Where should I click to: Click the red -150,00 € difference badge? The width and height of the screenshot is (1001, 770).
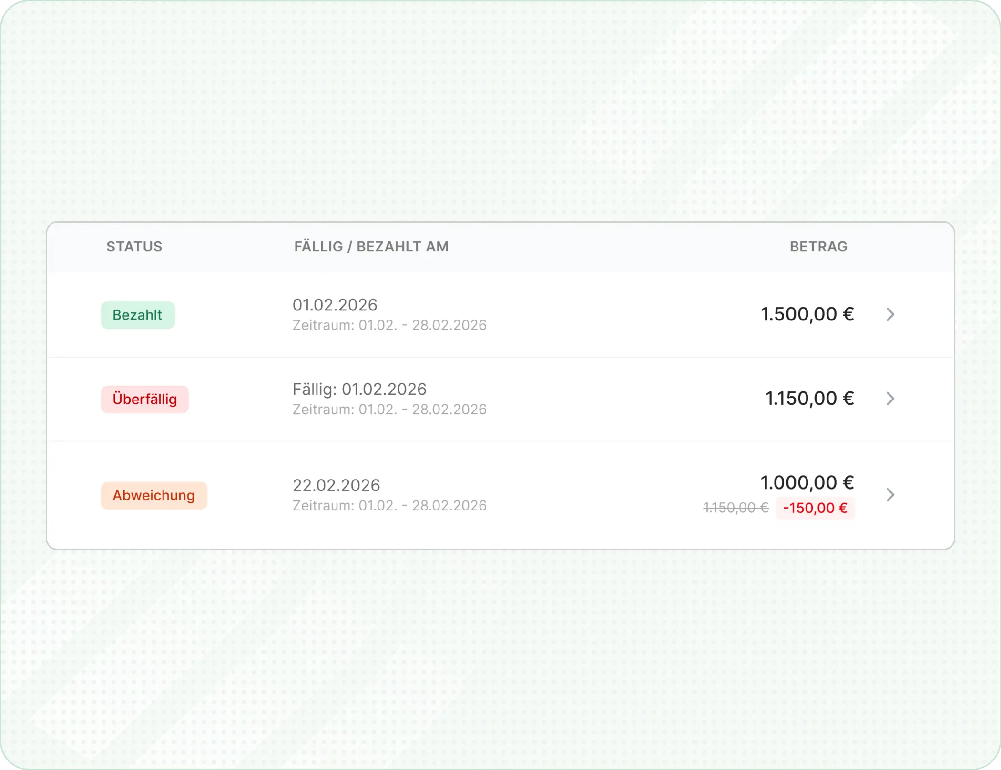[815, 508]
